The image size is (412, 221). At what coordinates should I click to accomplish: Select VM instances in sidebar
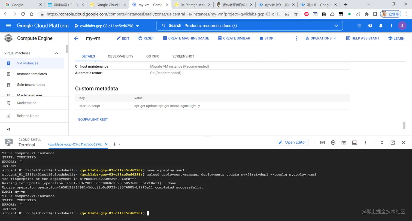[32, 63]
